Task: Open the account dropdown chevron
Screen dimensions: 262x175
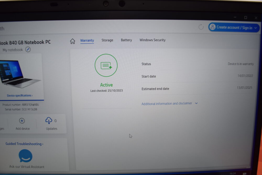Action: pyautogui.click(x=255, y=28)
